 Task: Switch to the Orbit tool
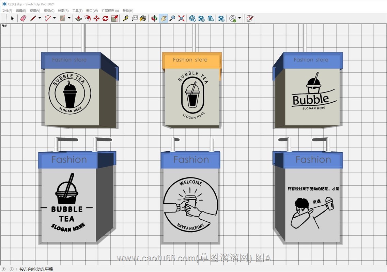pyautogui.click(x=154, y=18)
